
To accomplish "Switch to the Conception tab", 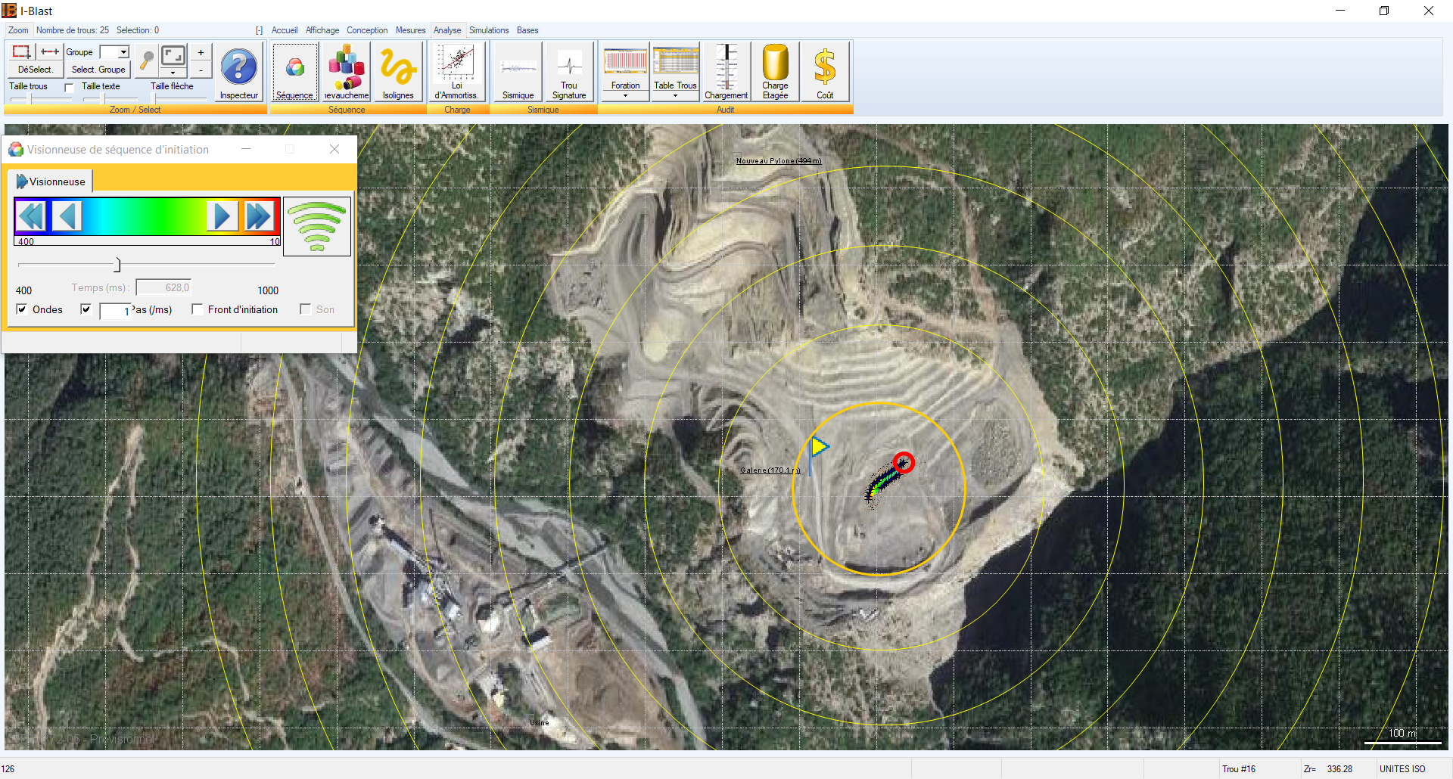I will (x=367, y=30).
